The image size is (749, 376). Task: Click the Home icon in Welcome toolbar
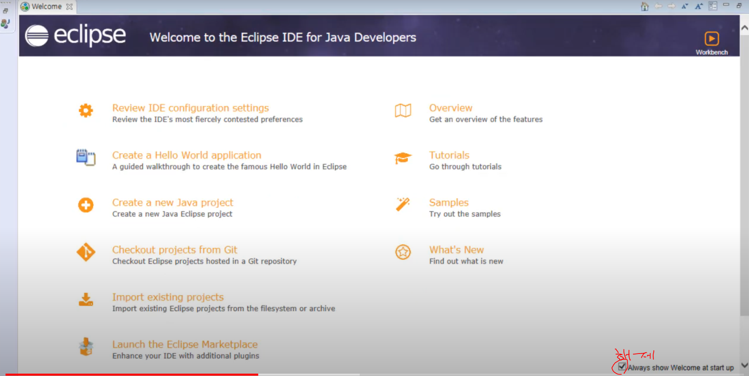tap(644, 6)
